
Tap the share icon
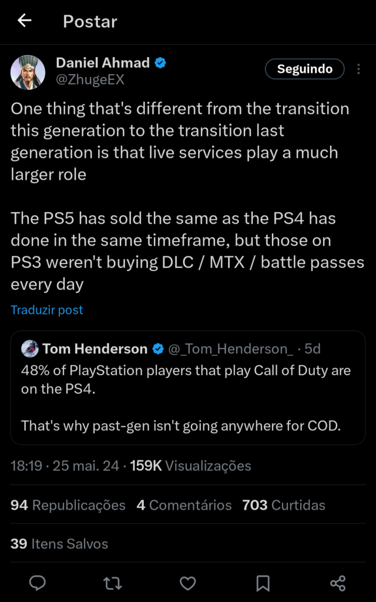tap(338, 583)
